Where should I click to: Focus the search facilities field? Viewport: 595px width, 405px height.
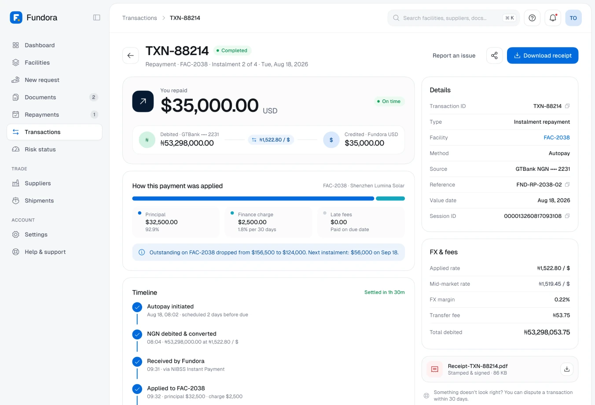tap(453, 18)
